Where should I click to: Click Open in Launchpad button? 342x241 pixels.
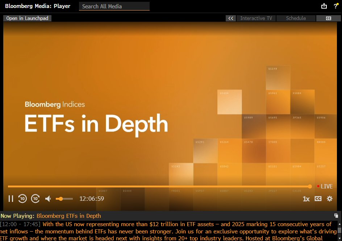point(27,18)
